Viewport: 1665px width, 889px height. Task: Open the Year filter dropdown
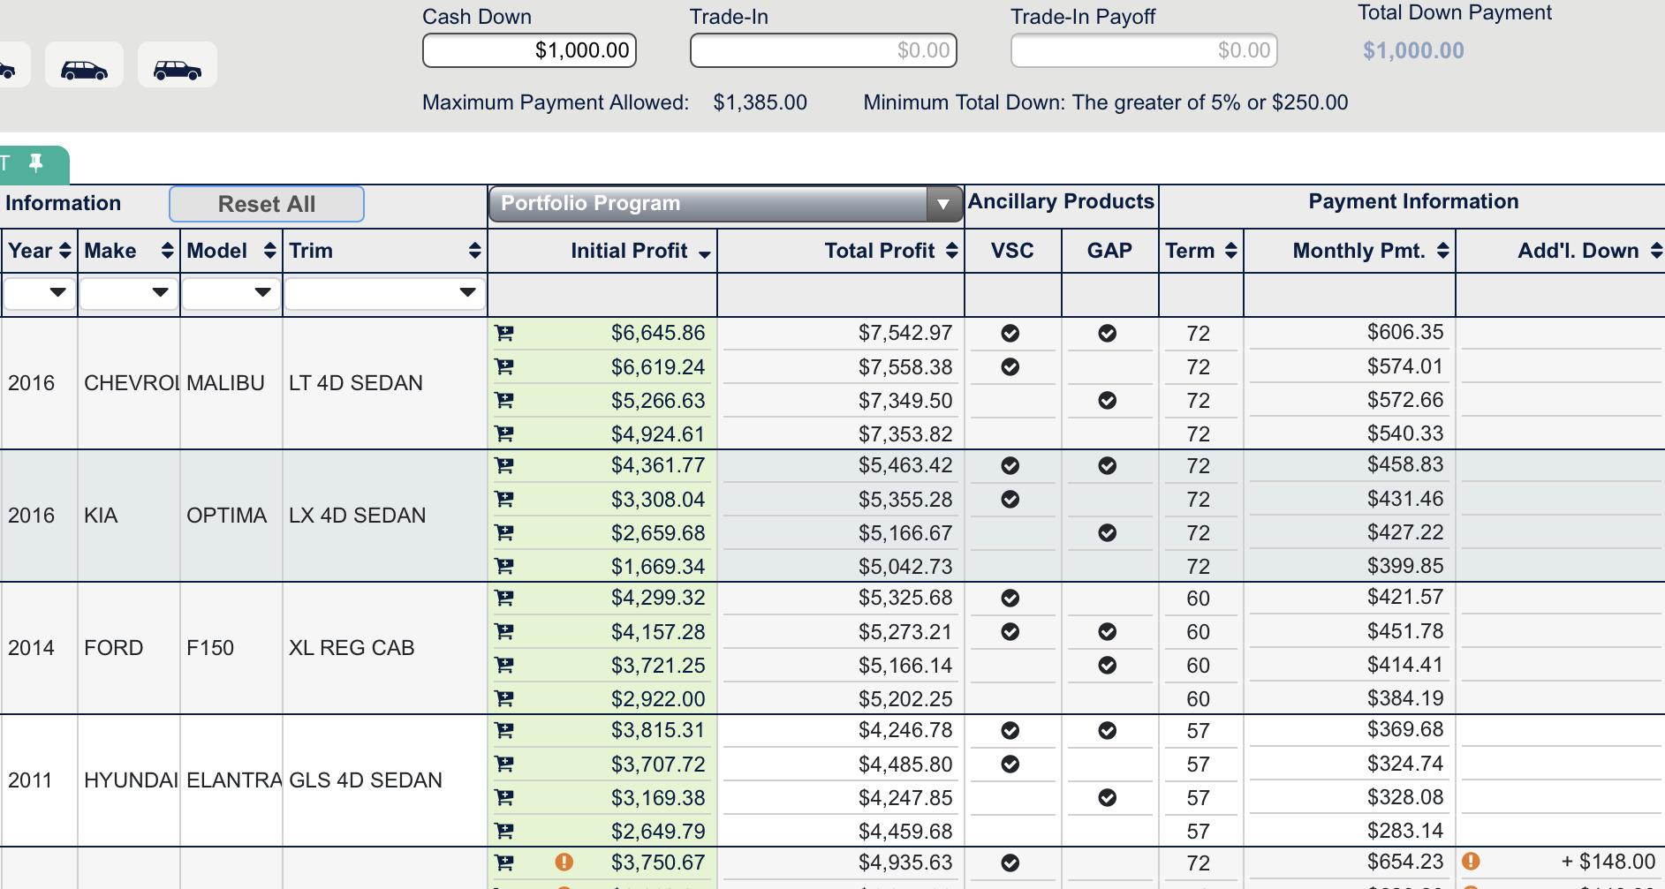tap(40, 292)
